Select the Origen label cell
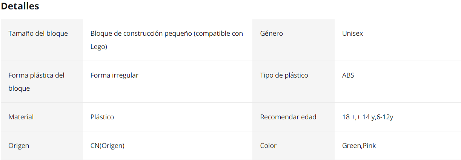 pos(42,146)
